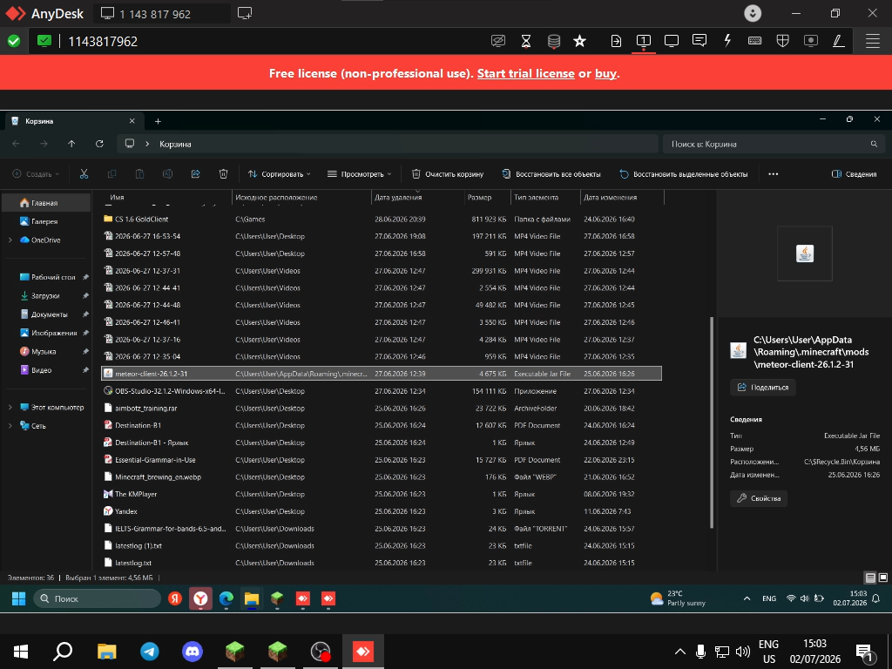The height and width of the screenshot is (669, 892).
Task: Add a new Explorer tab with plus
Action: coord(159,121)
